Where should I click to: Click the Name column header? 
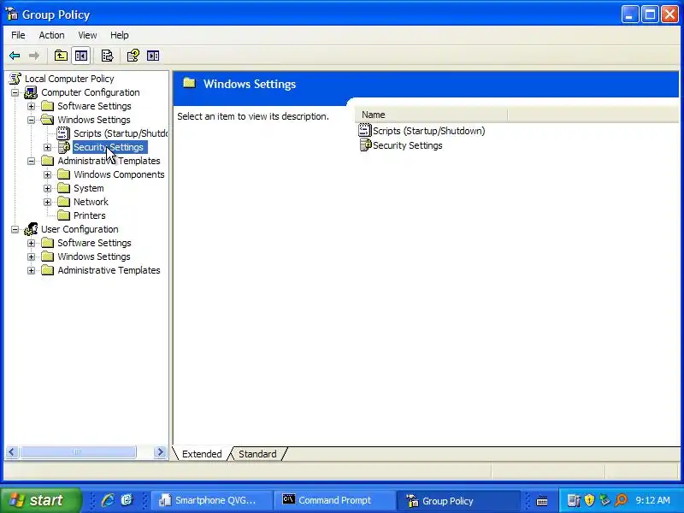[431, 115]
